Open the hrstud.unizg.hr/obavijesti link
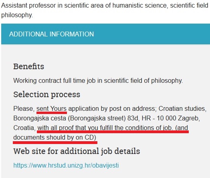 pos(66,166)
